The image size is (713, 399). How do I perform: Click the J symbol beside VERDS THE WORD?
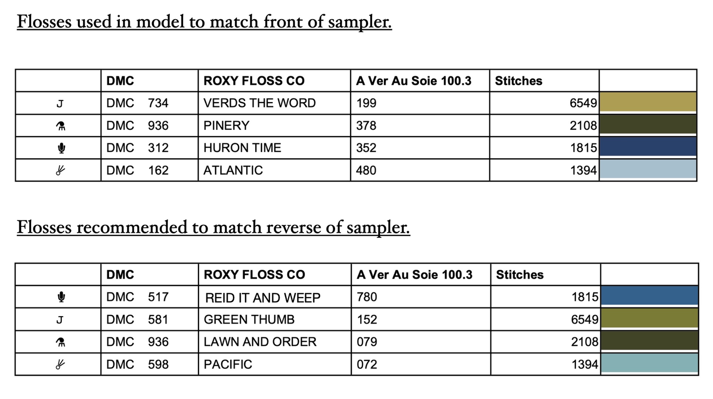pos(59,104)
